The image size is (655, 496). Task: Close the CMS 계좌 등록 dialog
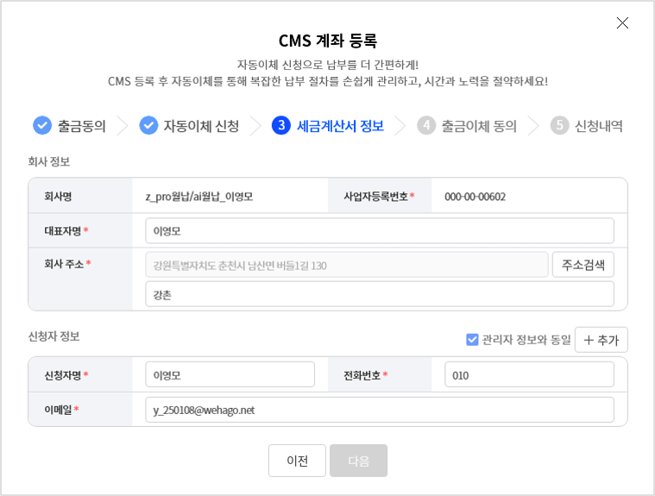[622, 23]
